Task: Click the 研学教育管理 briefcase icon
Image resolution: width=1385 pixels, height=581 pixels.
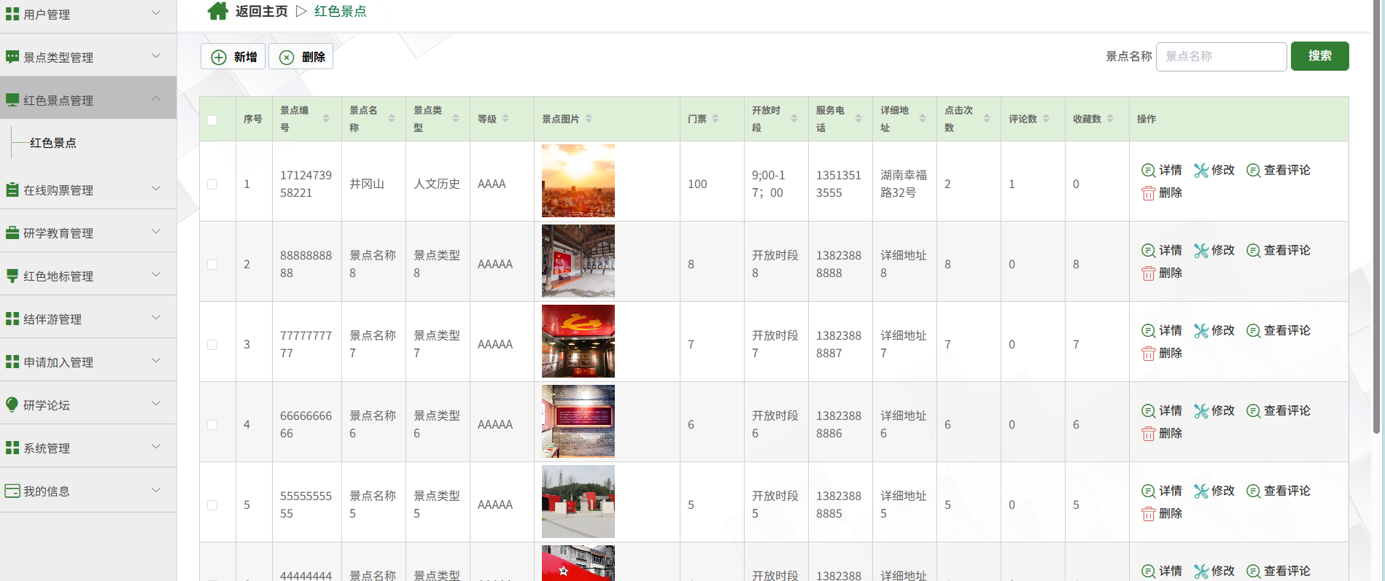Action: tap(12, 233)
